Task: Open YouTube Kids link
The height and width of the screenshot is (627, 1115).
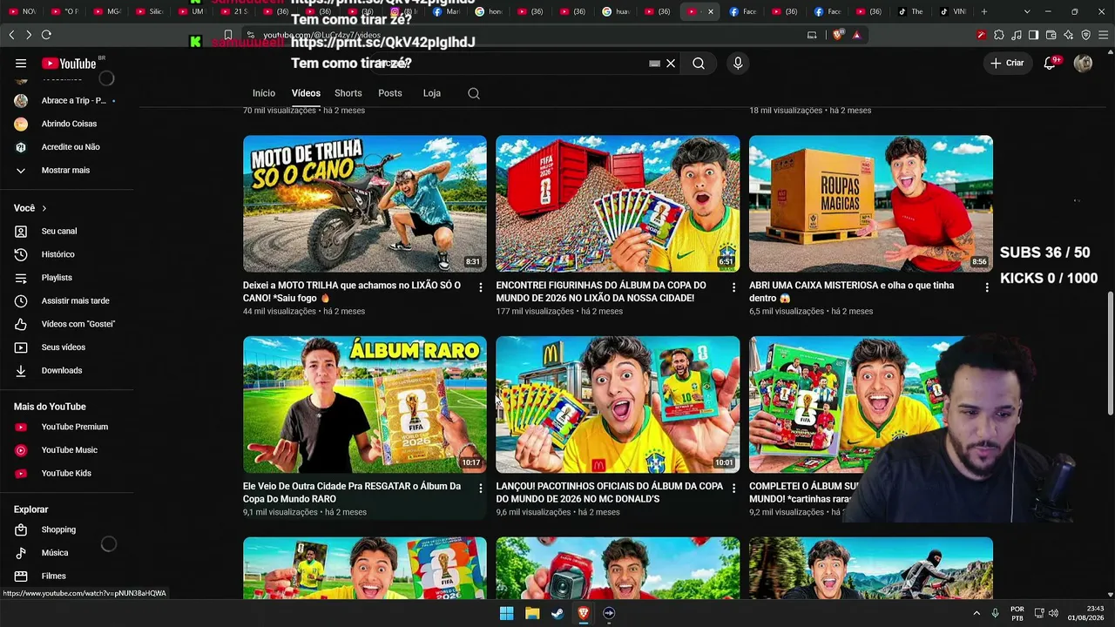Action: 67,473
